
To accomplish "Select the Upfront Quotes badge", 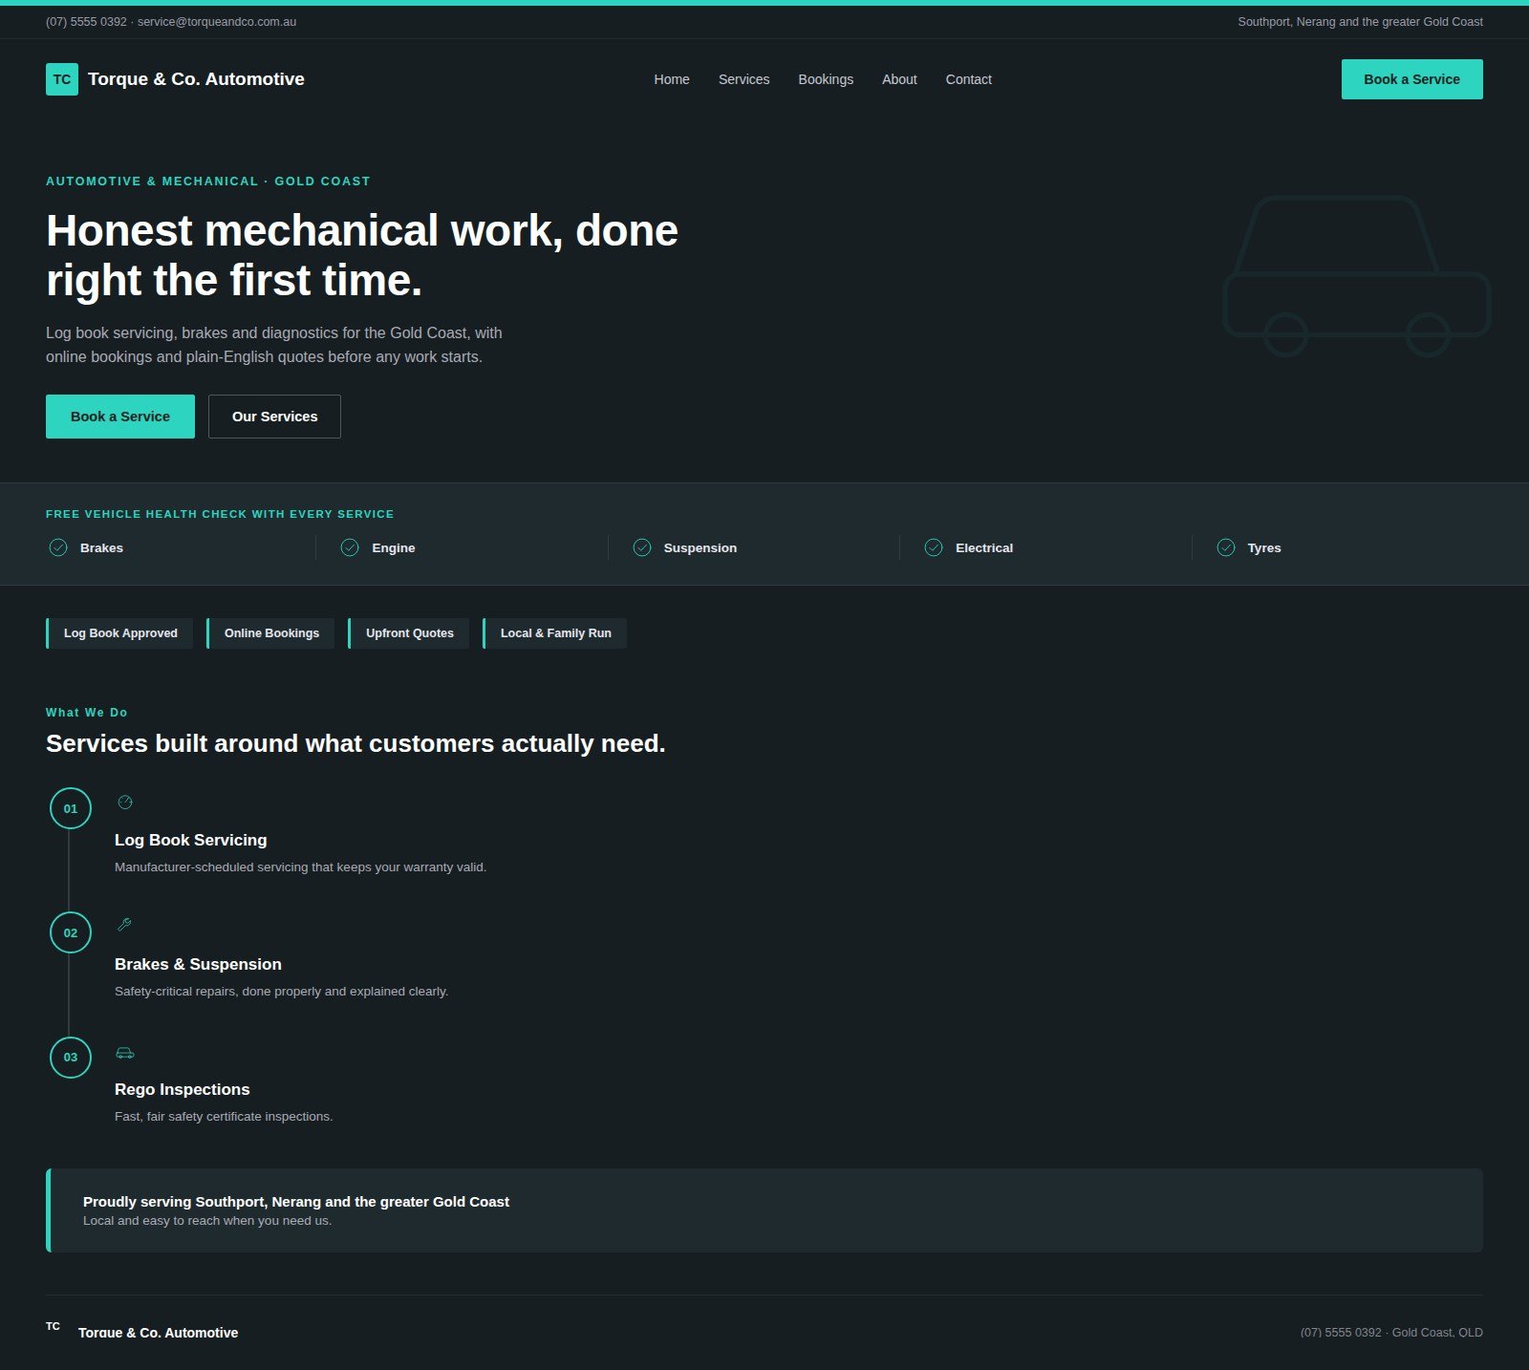I will [408, 633].
